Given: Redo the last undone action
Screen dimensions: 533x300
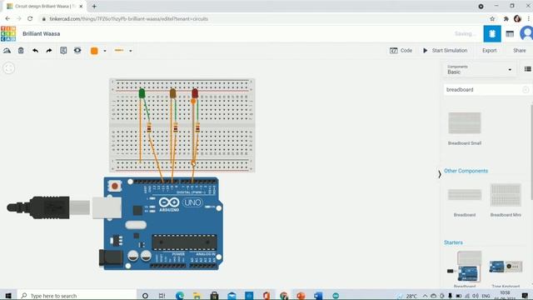Looking at the screenshot, I should [49, 51].
